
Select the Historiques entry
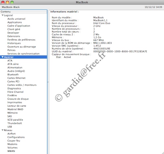click(x=14, y=43)
